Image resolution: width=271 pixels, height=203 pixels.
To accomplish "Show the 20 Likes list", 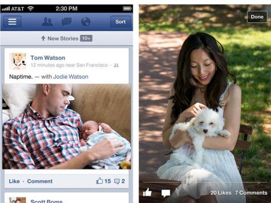I will tap(221, 193).
